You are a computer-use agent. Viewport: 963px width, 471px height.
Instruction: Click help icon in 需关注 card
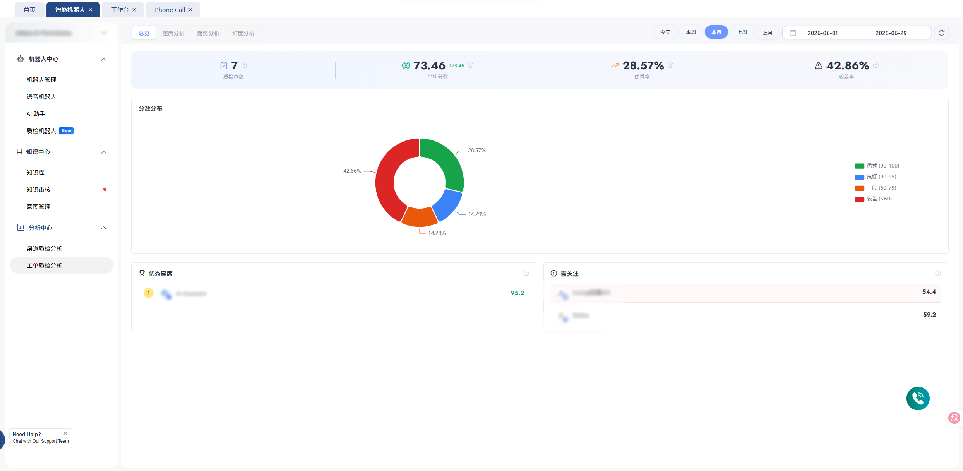(938, 273)
